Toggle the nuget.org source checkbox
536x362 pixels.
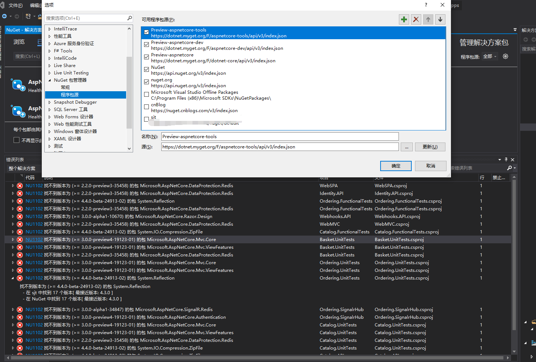coord(146,82)
